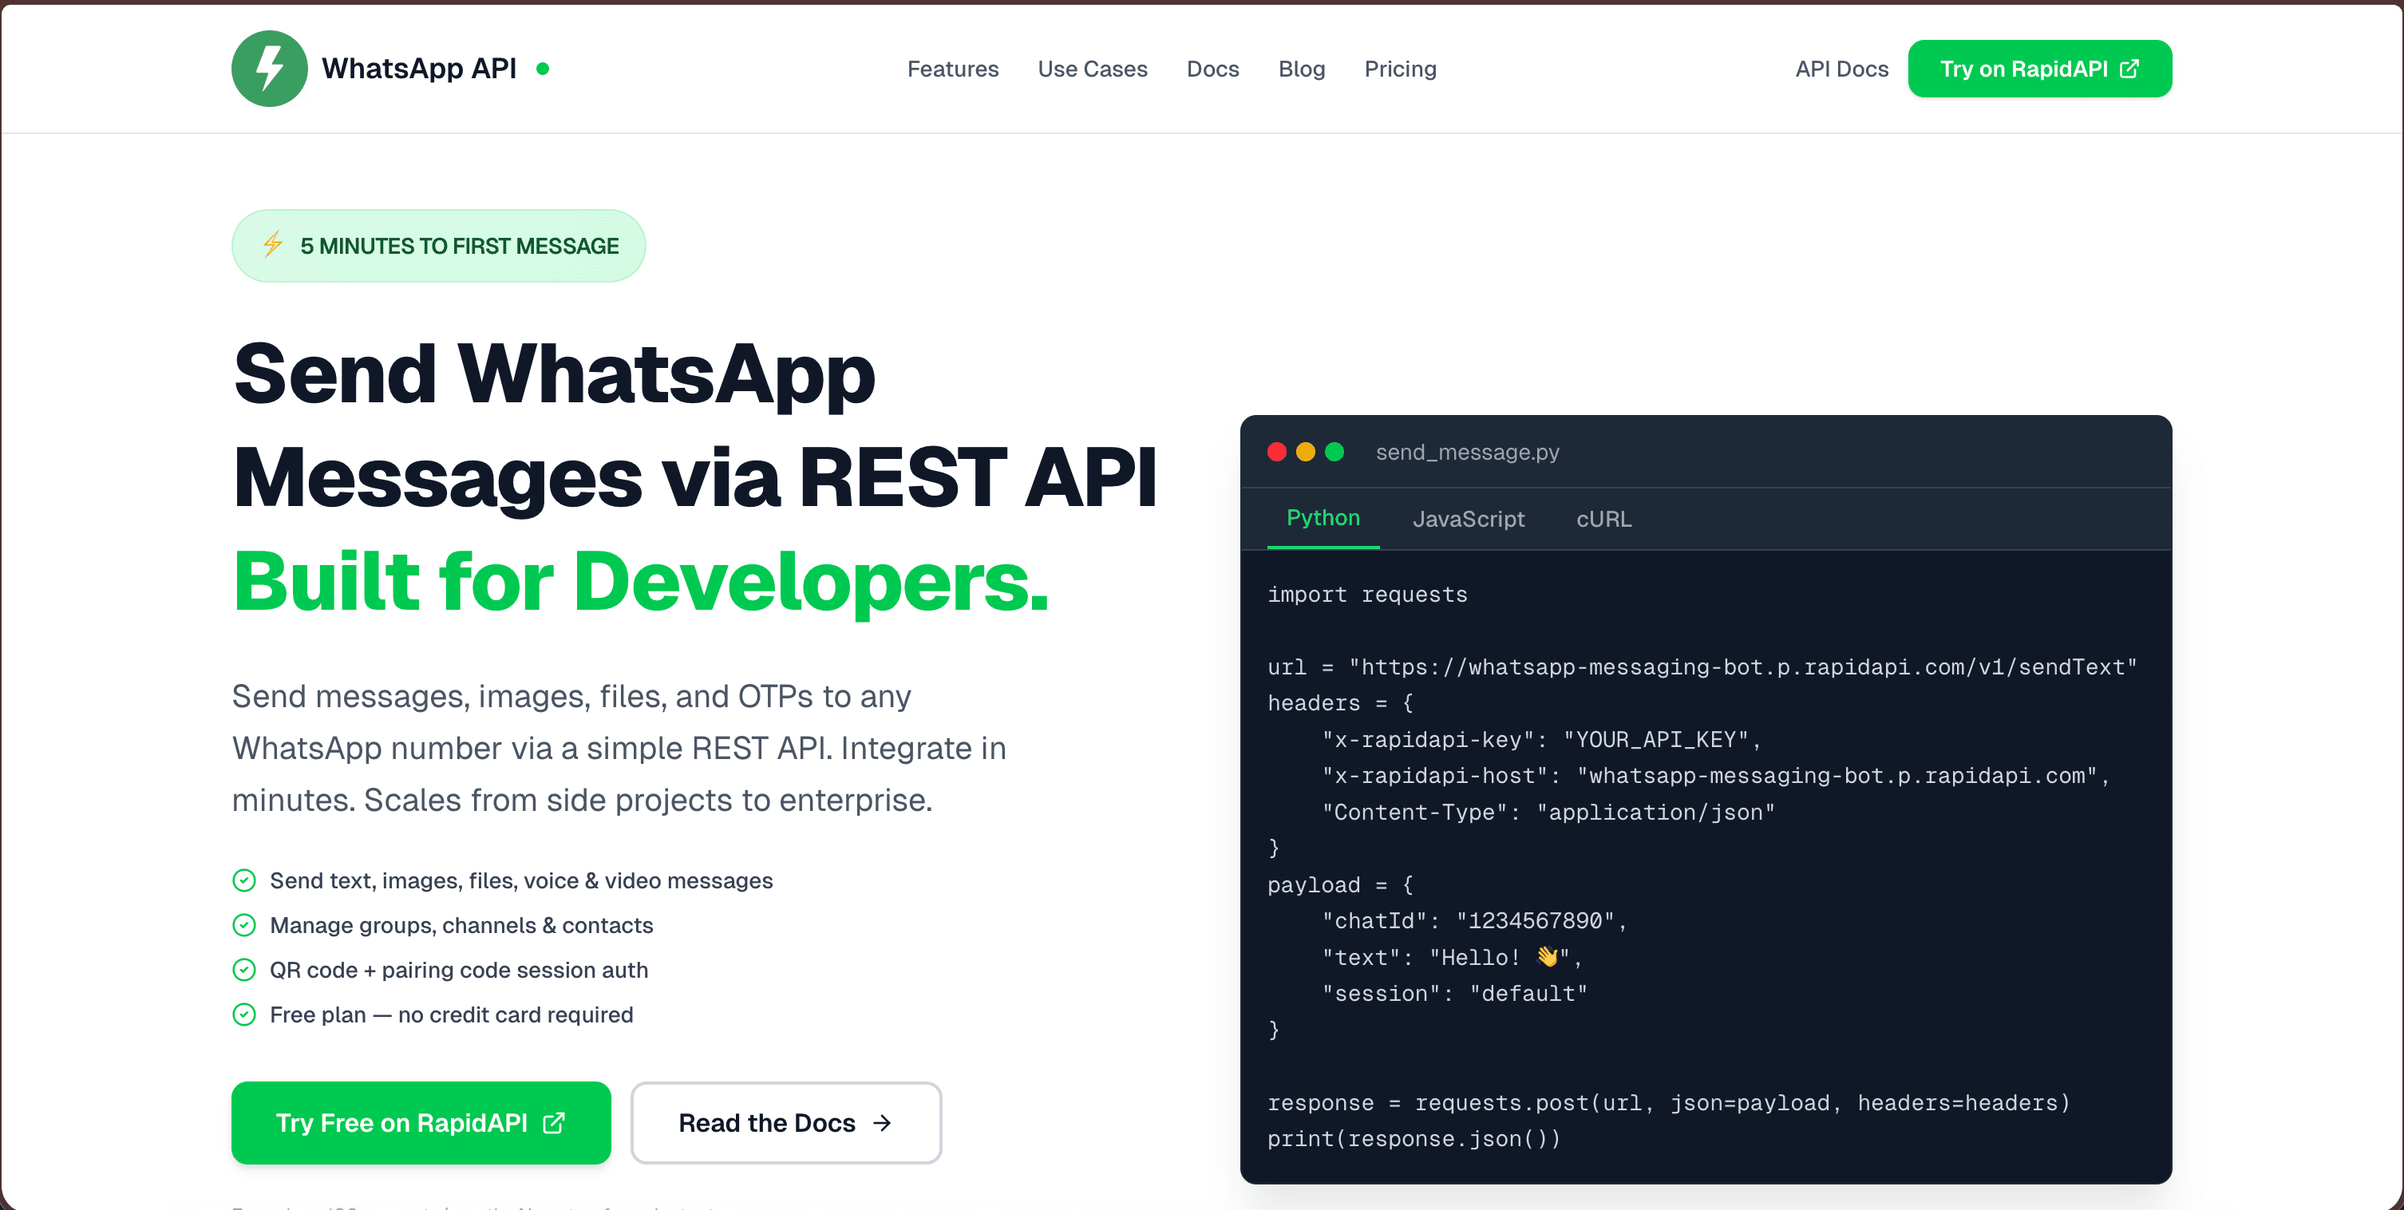The height and width of the screenshot is (1210, 2404).
Task: Click the lightning icon in the 5-minutes badge
Action: pyautogui.click(x=272, y=245)
